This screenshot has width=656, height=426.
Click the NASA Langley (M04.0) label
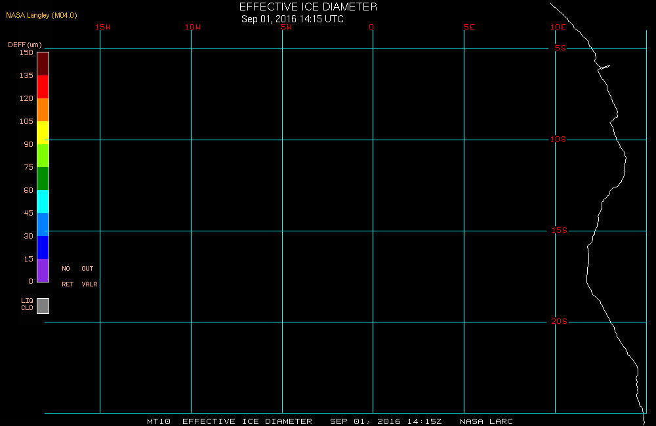41,16
